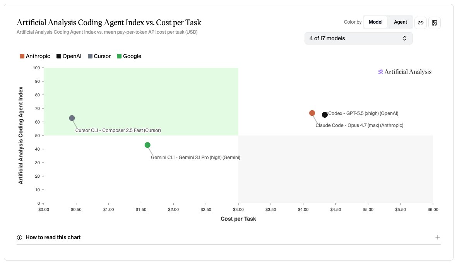Click the $3.00 axis tick label

pos(238,209)
